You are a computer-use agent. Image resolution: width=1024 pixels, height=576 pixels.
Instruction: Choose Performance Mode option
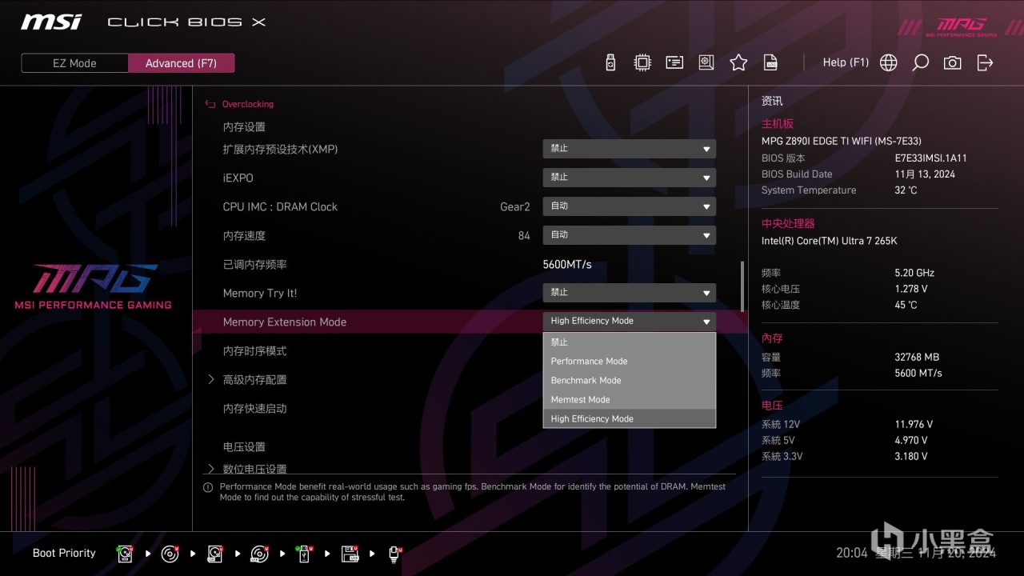pos(629,361)
